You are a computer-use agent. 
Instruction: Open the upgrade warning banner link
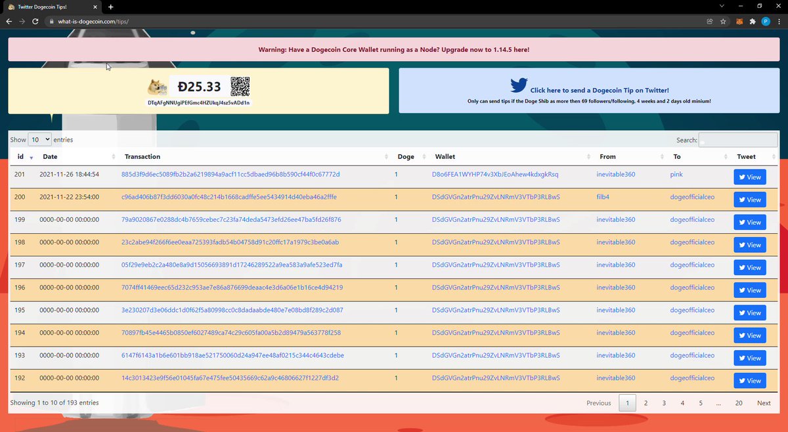pos(394,49)
